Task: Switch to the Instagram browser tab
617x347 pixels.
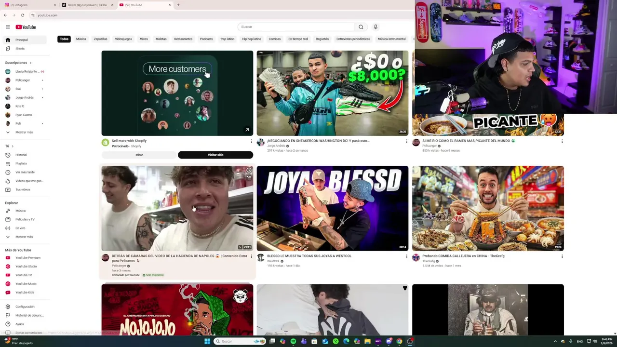Action: 30,5
